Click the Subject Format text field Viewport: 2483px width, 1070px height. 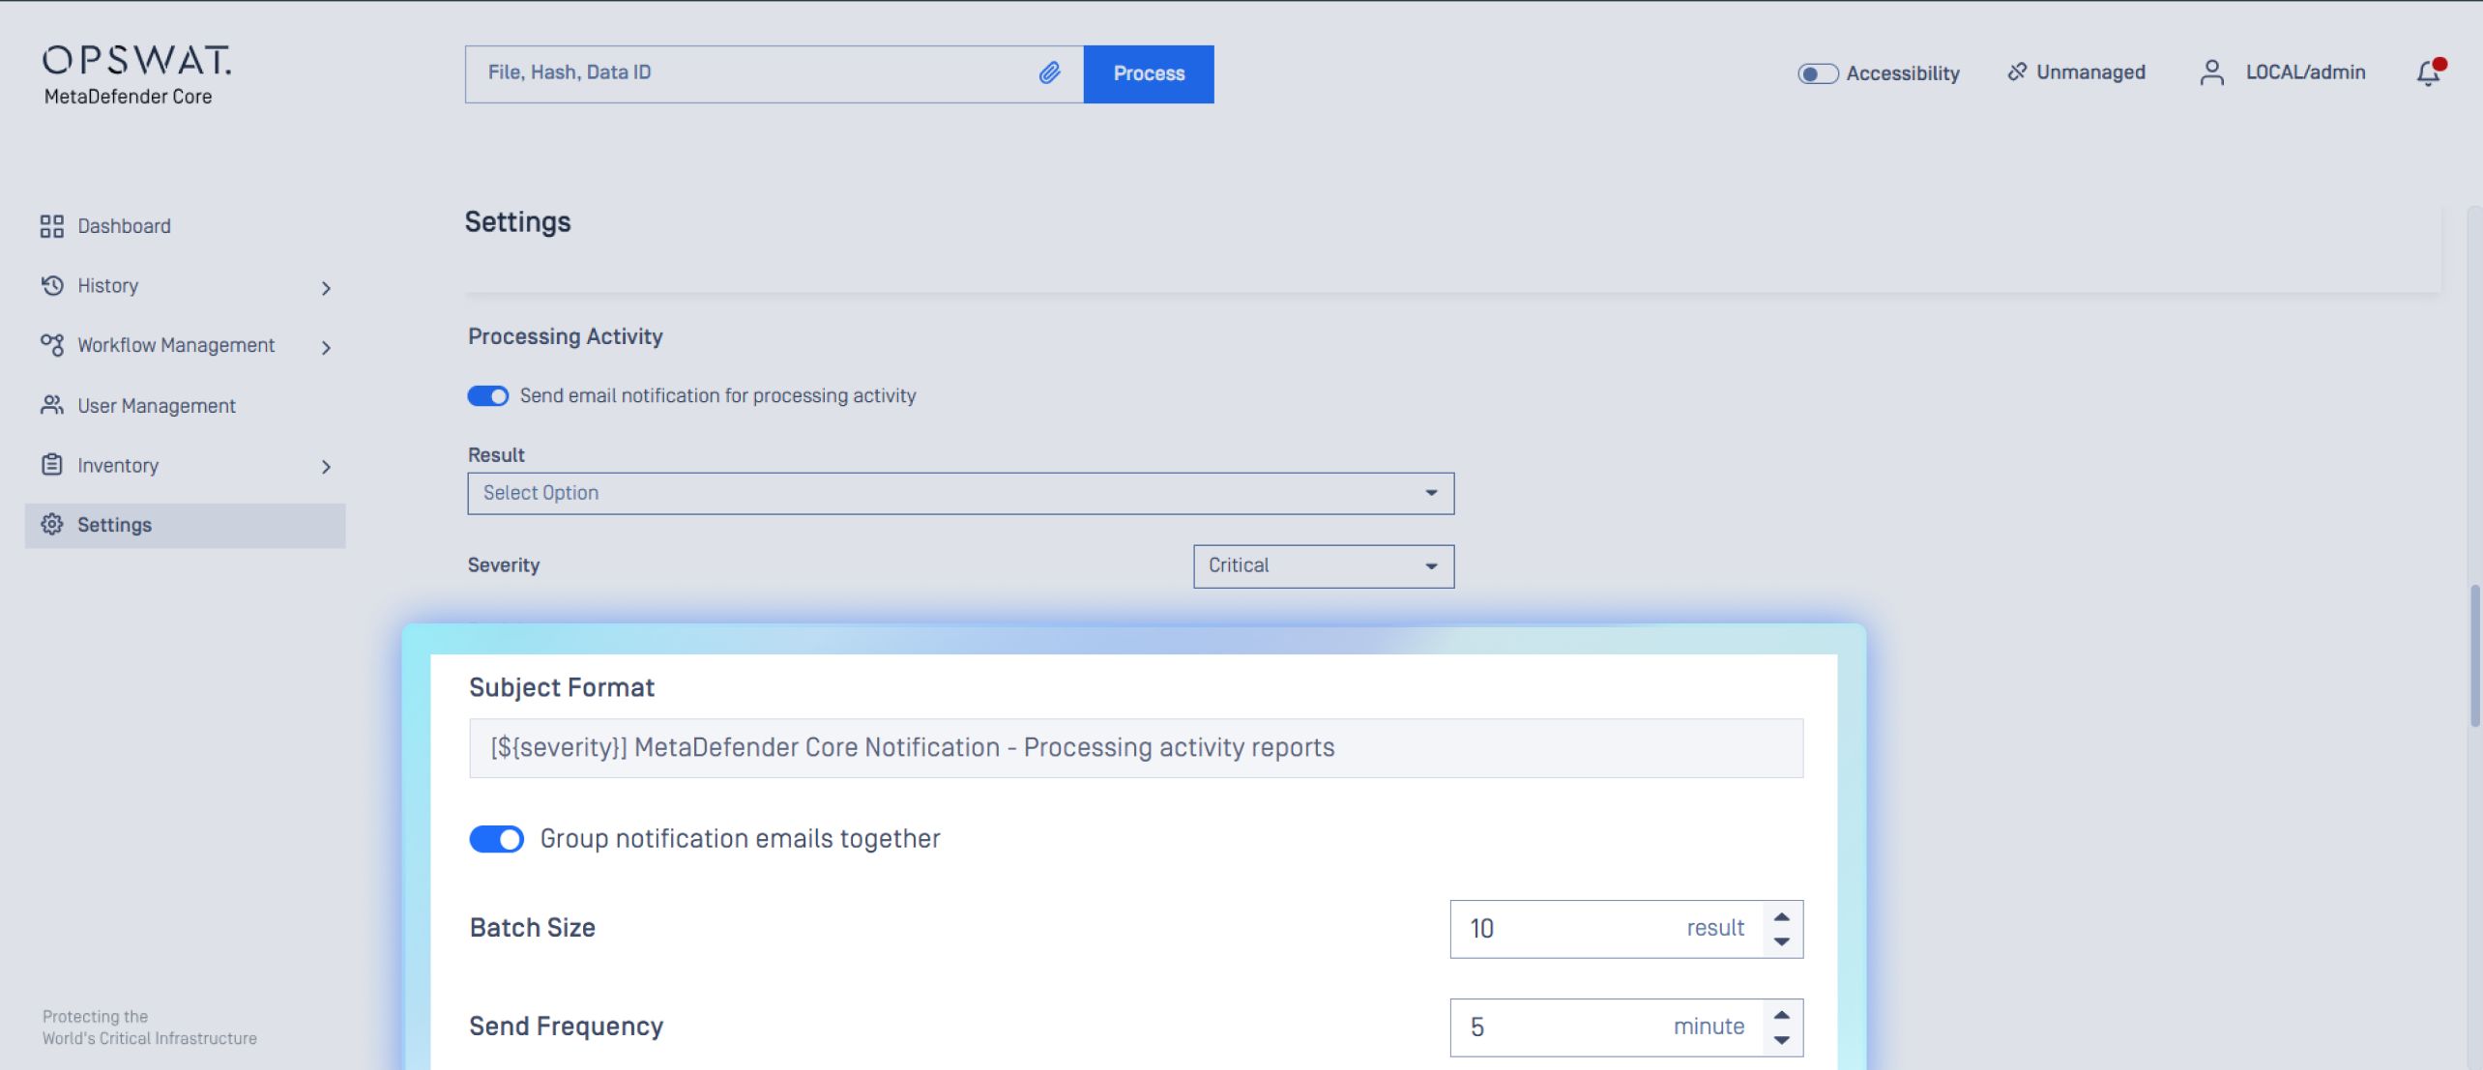[1135, 748]
